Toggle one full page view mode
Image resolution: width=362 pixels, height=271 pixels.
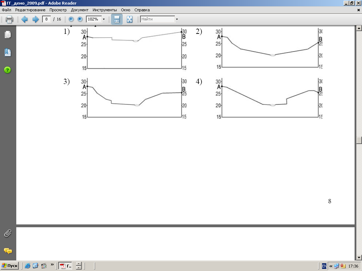(129, 19)
